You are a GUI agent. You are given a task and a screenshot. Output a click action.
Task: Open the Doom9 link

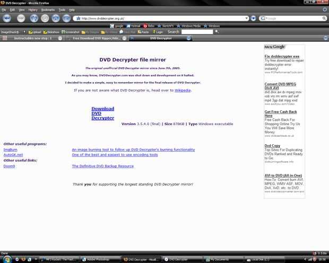[9, 166]
